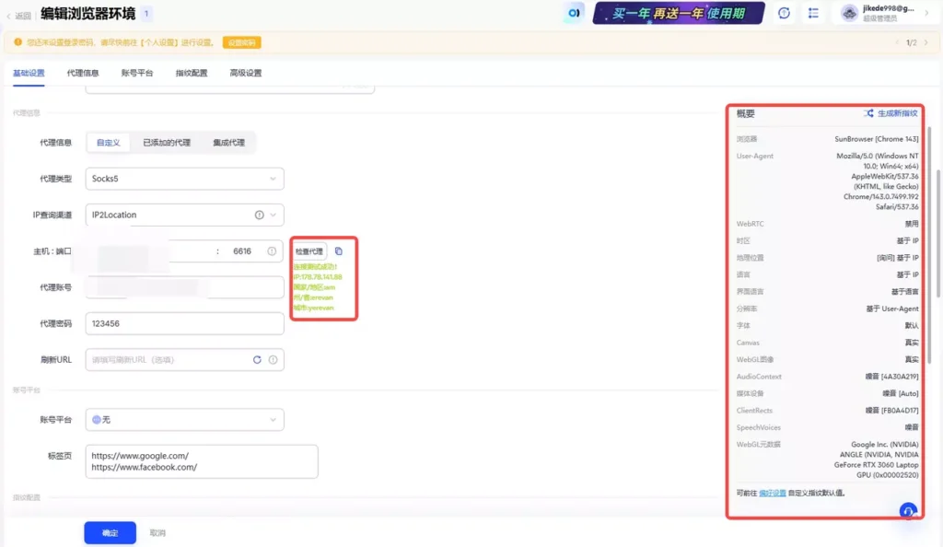Open the 生成新指纹 regenerate fingerprint icon
943x547 pixels.
pos(869,112)
